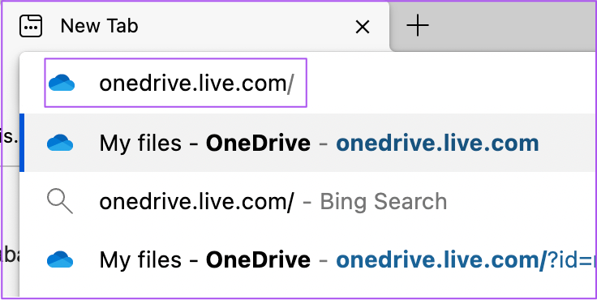Click the New Tab page icon

click(x=31, y=26)
